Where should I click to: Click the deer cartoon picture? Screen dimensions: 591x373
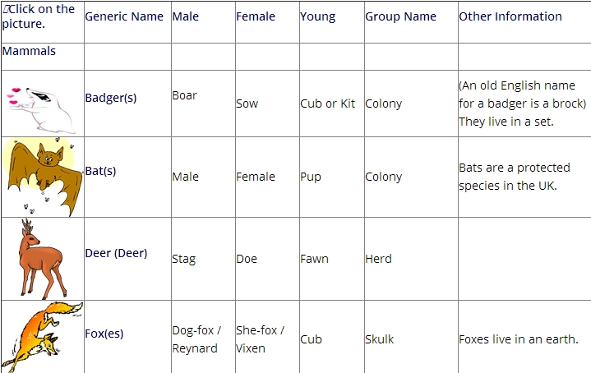42,258
